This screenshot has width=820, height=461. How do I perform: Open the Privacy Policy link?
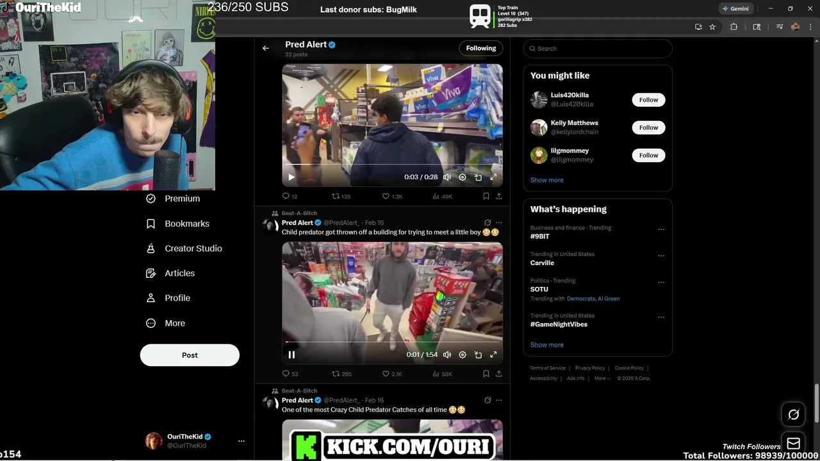(x=590, y=368)
